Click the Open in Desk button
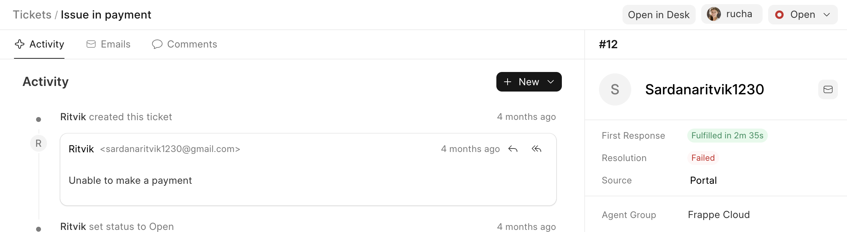Viewport: 847px width, 232px height. pos(659,15)
